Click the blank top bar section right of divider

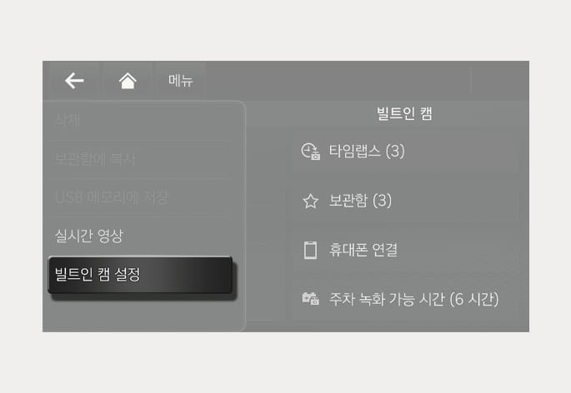coord(499,81)
